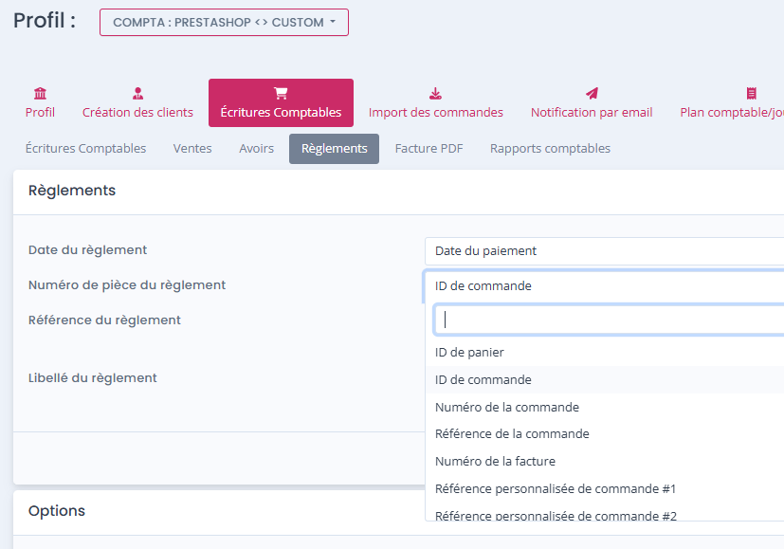Click the paper plane icon for email notification
The height and width of the screenshot is (549, 784).
tap(592, 93)
